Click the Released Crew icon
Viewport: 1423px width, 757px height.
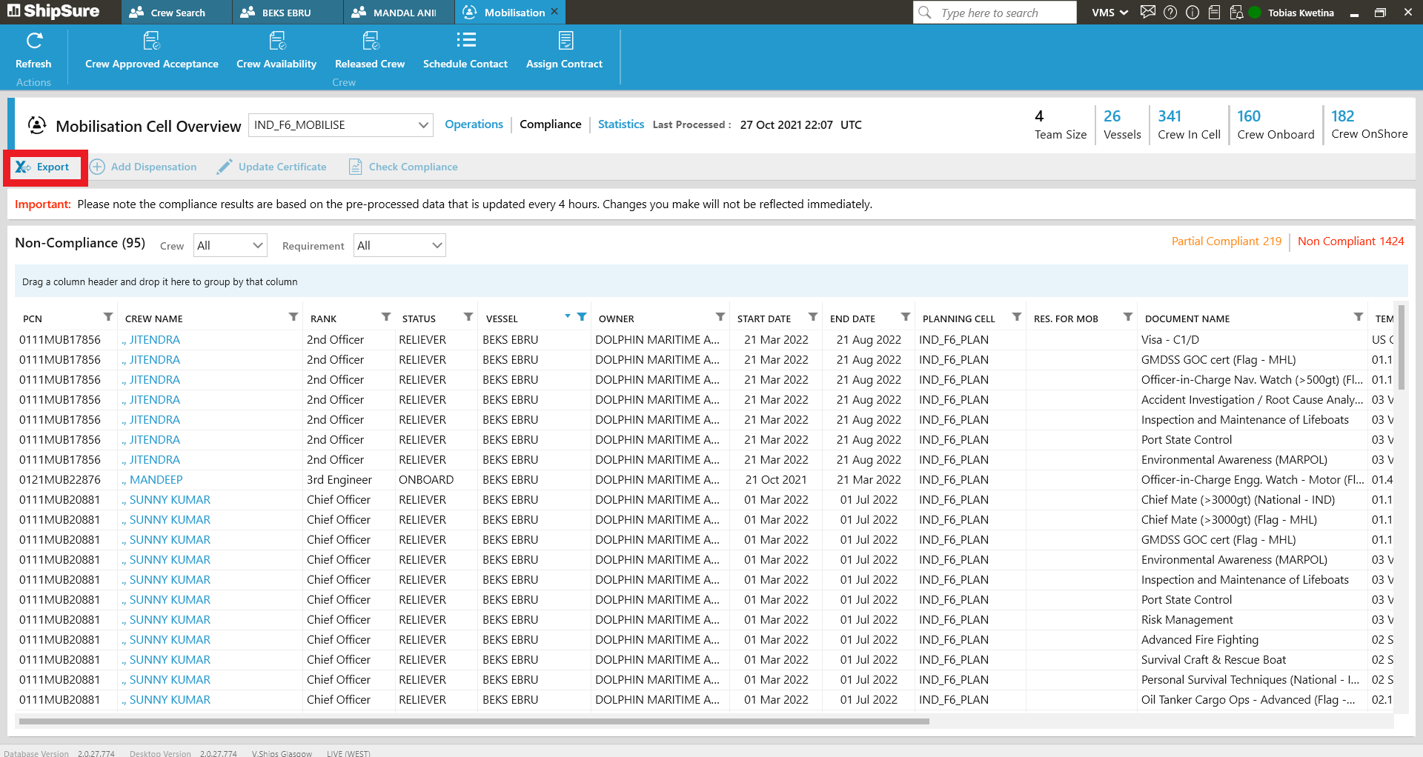point(370,41)
